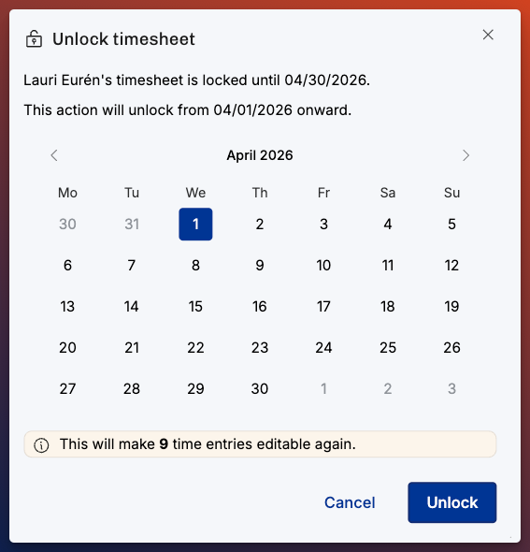Choose April 9 in the Thursday column

pos(260,266)
